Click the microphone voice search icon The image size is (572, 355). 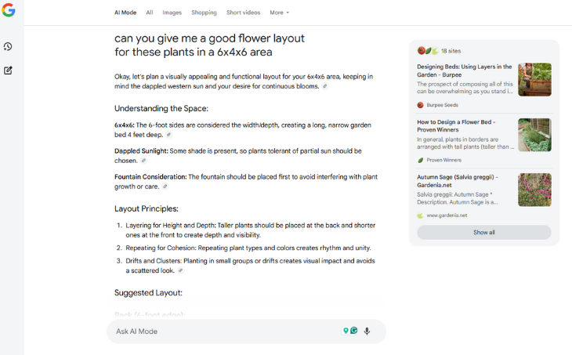[x=367, y=331]
